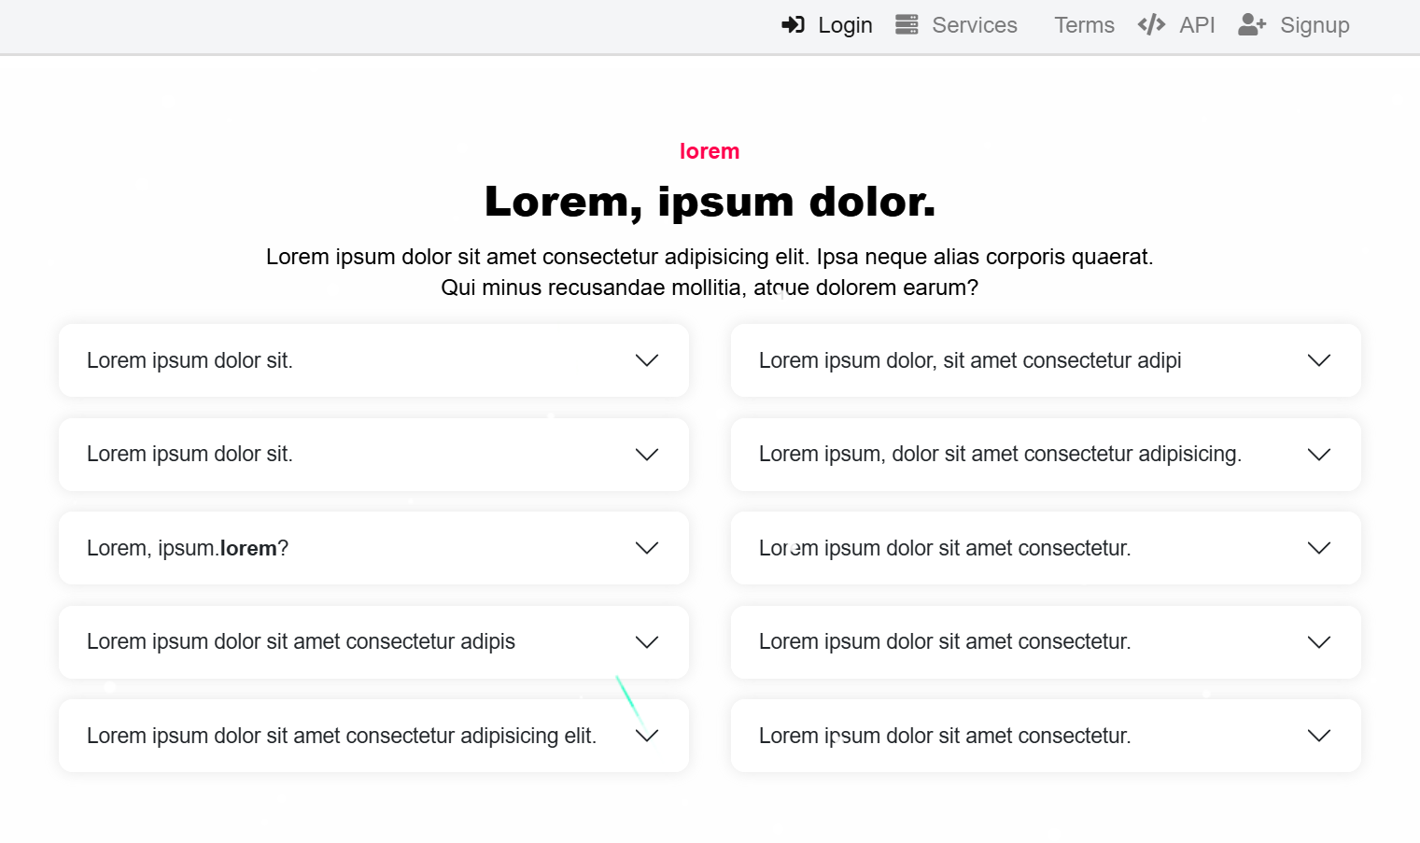Open the Login link text

845,25
